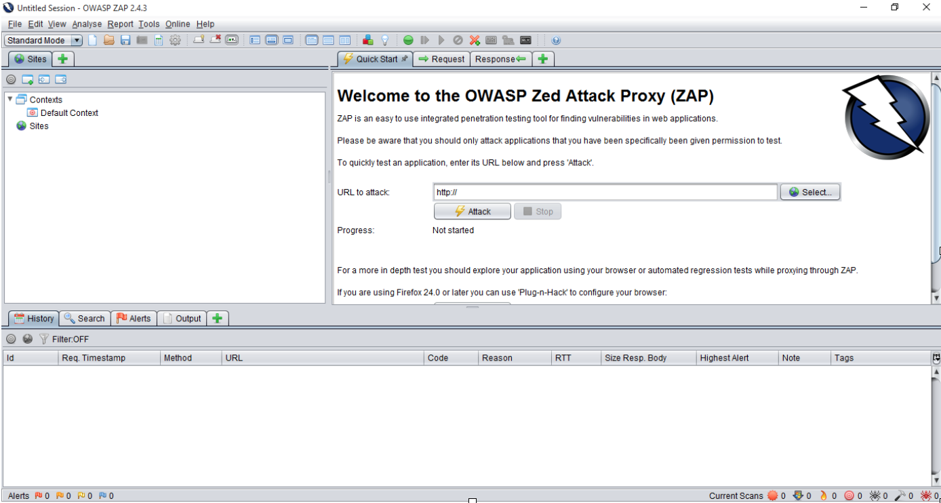The width and height of the screenshot is (941, 503).
Task: Click green plus after Output tab
Action: point(217,319)
